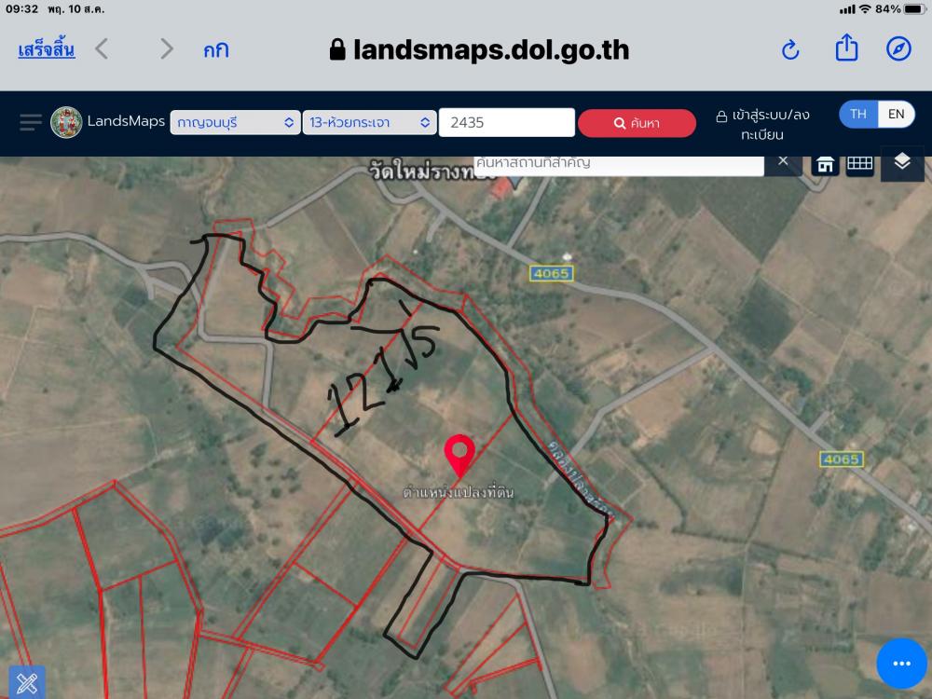This screenshot has width=932, height=699.
Task: Switch language to TH
Action: 858,114
